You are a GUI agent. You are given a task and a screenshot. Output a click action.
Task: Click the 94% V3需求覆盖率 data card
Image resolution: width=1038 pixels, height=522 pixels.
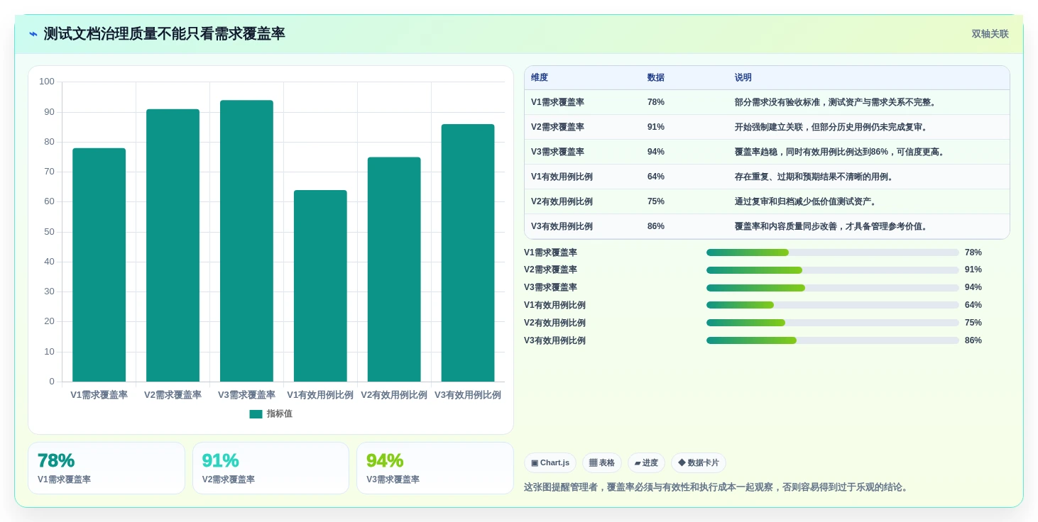pyautogui.click(x=435, y=468)
